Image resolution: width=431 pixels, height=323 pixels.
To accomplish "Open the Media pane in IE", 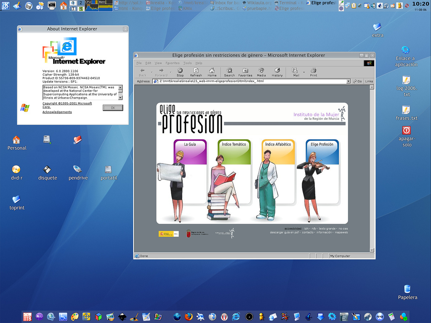I will 261,72.
